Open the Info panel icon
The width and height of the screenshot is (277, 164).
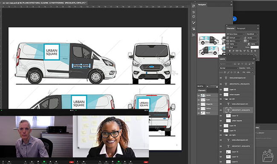click(x=193, y=17)
